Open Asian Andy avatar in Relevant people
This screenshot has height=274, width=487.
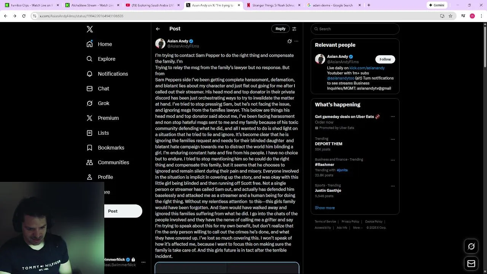(x=320, y=59)
